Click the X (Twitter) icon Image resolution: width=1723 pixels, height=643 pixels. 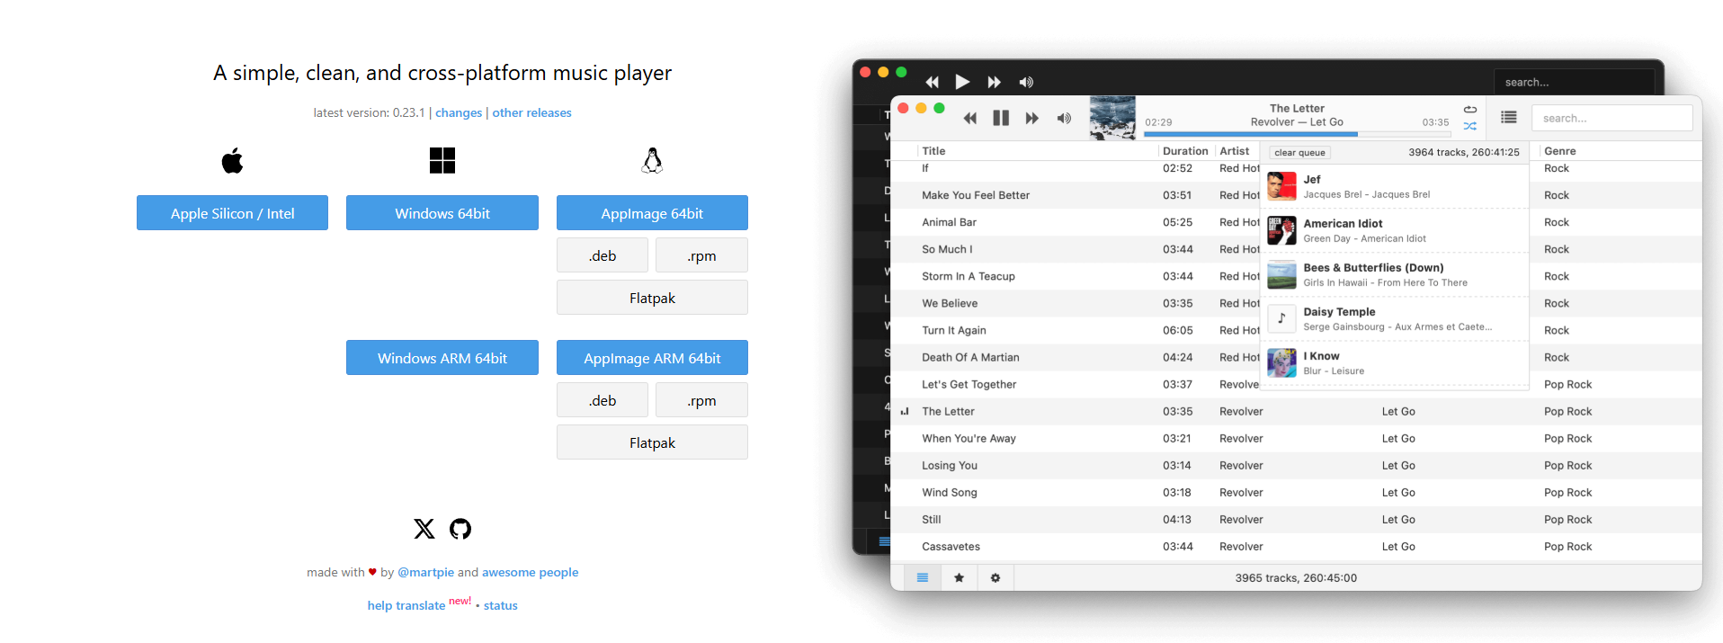click(424, 529)
